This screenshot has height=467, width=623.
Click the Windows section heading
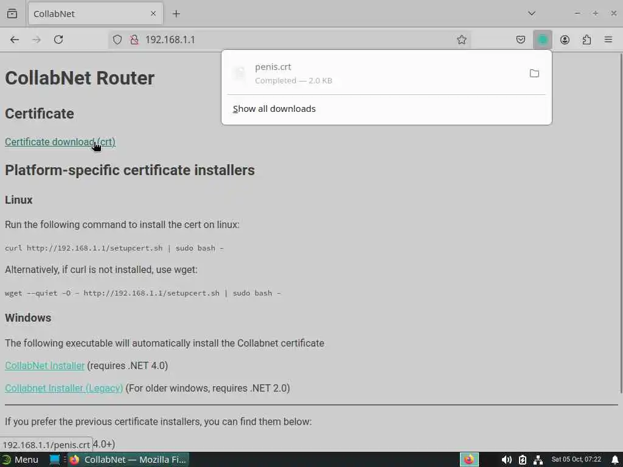pyautogui.click(x=28, y=317)
